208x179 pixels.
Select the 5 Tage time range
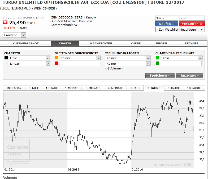click(34, 88)
